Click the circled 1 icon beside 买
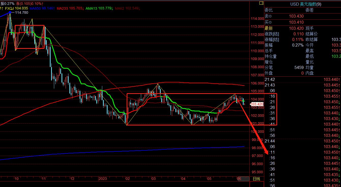The image size is (341, 187). 270,22
